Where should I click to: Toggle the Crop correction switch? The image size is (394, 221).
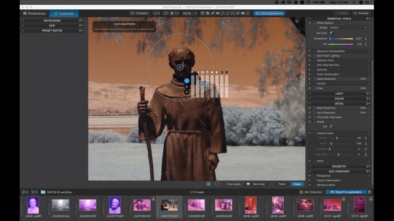315,88
